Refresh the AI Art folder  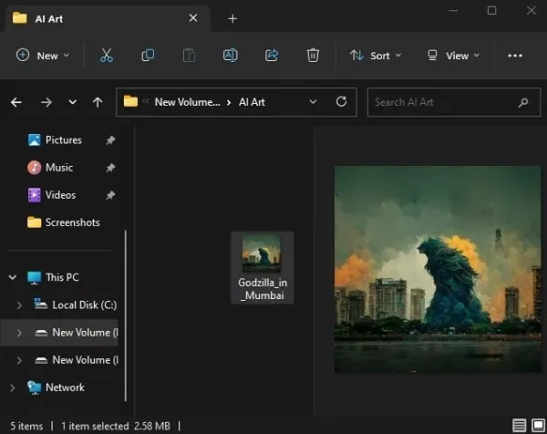click(x=341, y=102)
